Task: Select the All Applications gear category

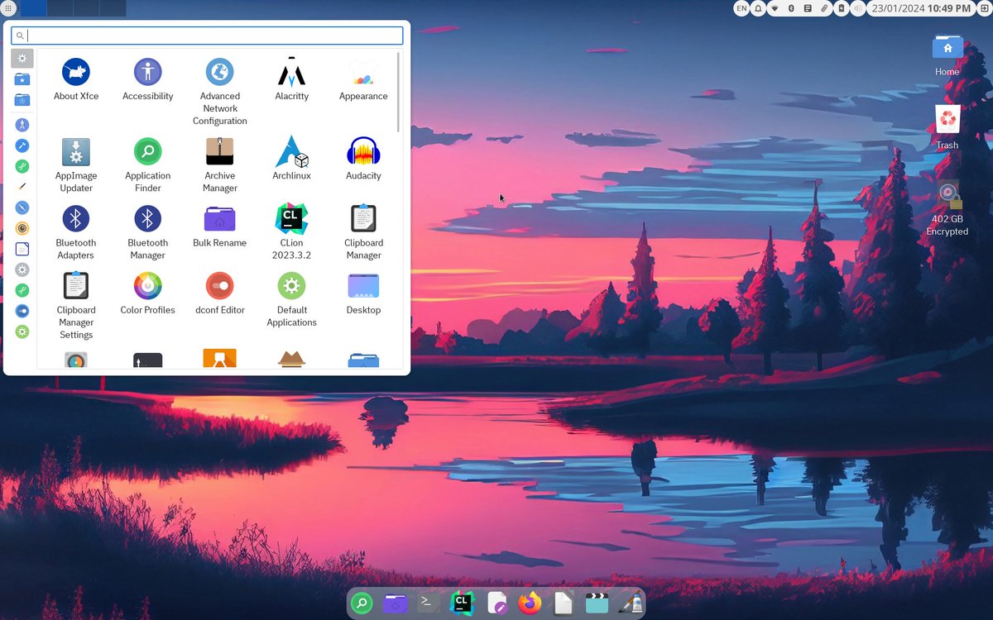Action: pos(22,59)
